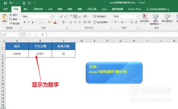Click the 格式刷 (Format Painter) button
The height and width of the screenshot is (109, 178).
point(14,24)
